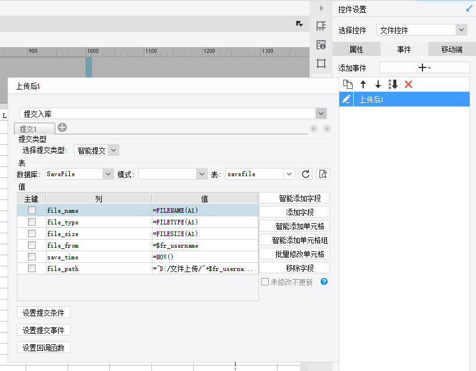
Task: Open the 智能提交 submit type dropdown
Action: click(x=113, y=150)
